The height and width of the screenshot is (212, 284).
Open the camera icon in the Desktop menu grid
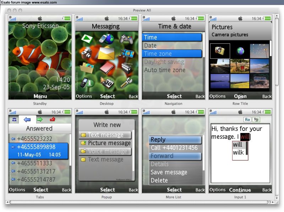click(87, 53)
